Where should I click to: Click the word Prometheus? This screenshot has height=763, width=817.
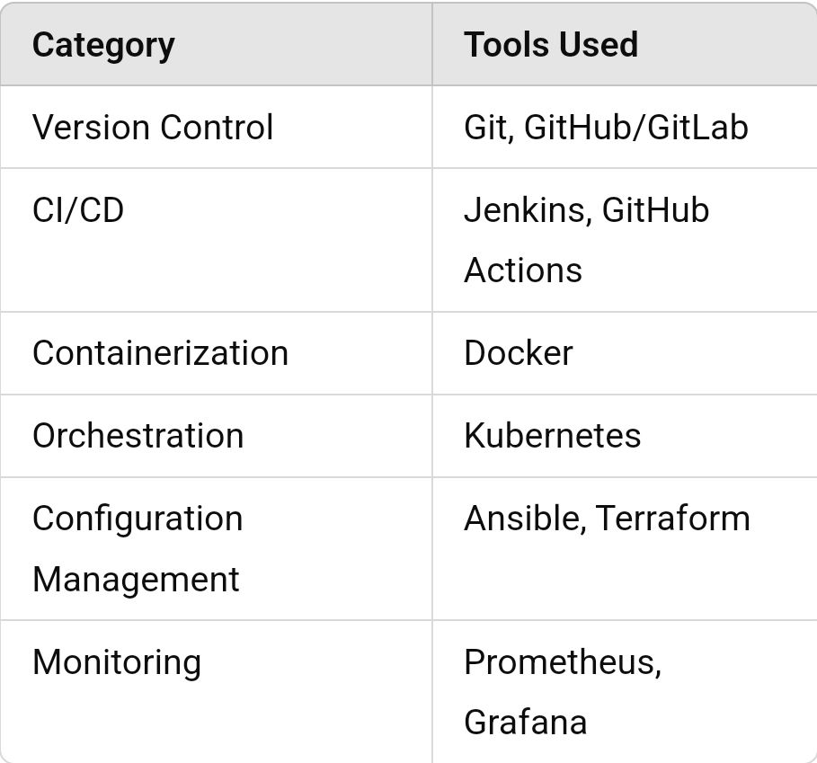tap(561, 662)
